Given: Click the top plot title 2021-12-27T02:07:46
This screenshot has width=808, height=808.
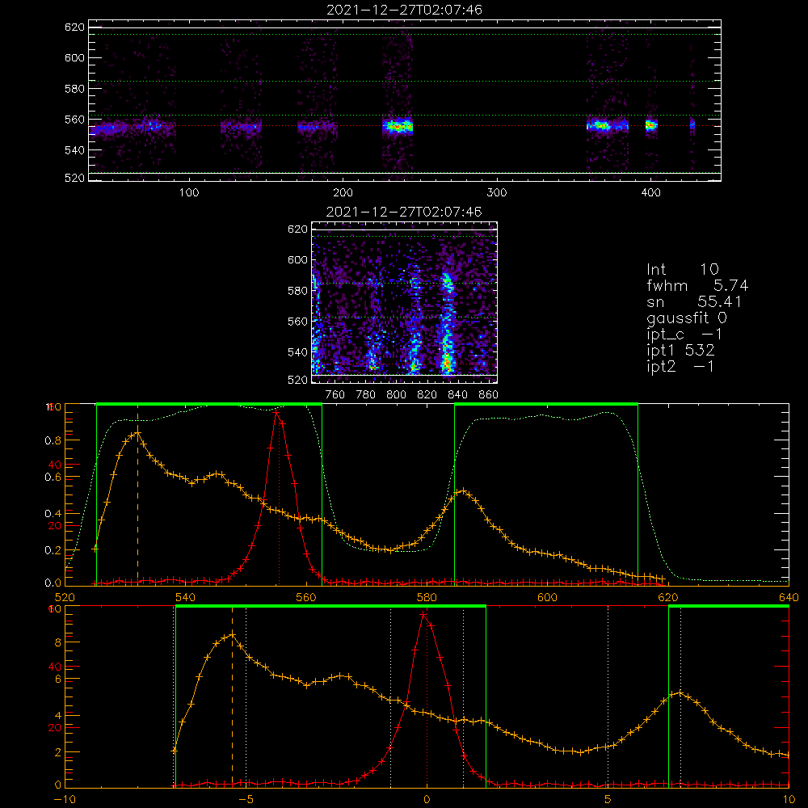Looking at the screenshot, I should pyautogui.click(x=404, y=10).
